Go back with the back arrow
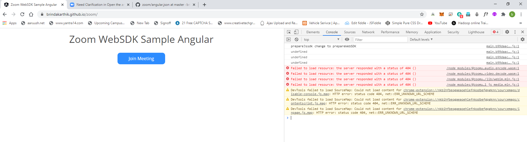The image size is (527, 142). pos(5,14)
